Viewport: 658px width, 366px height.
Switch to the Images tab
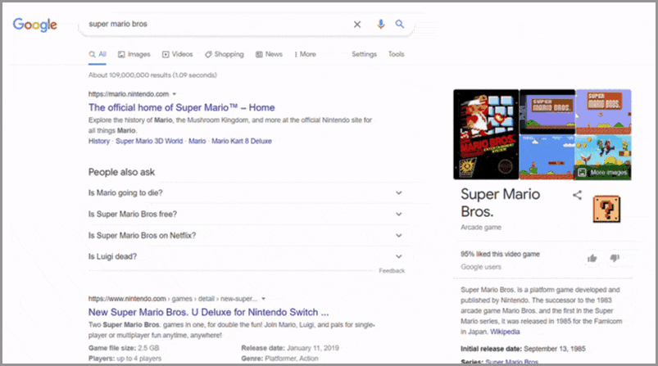pyautogui.click(x=134, y=54)
